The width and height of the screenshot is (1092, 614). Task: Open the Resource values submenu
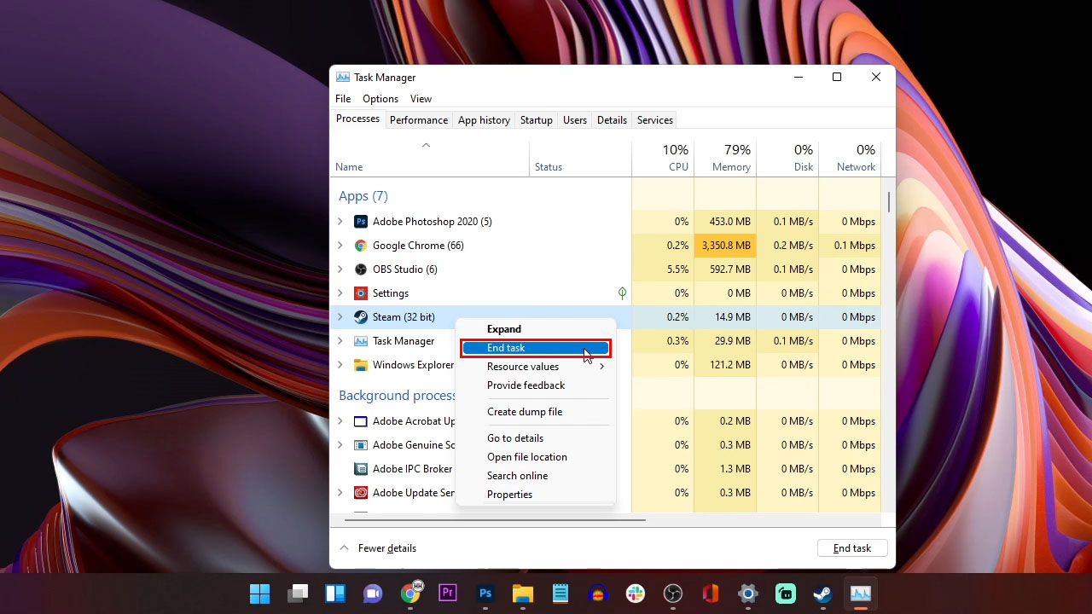(x=523, y=367)
